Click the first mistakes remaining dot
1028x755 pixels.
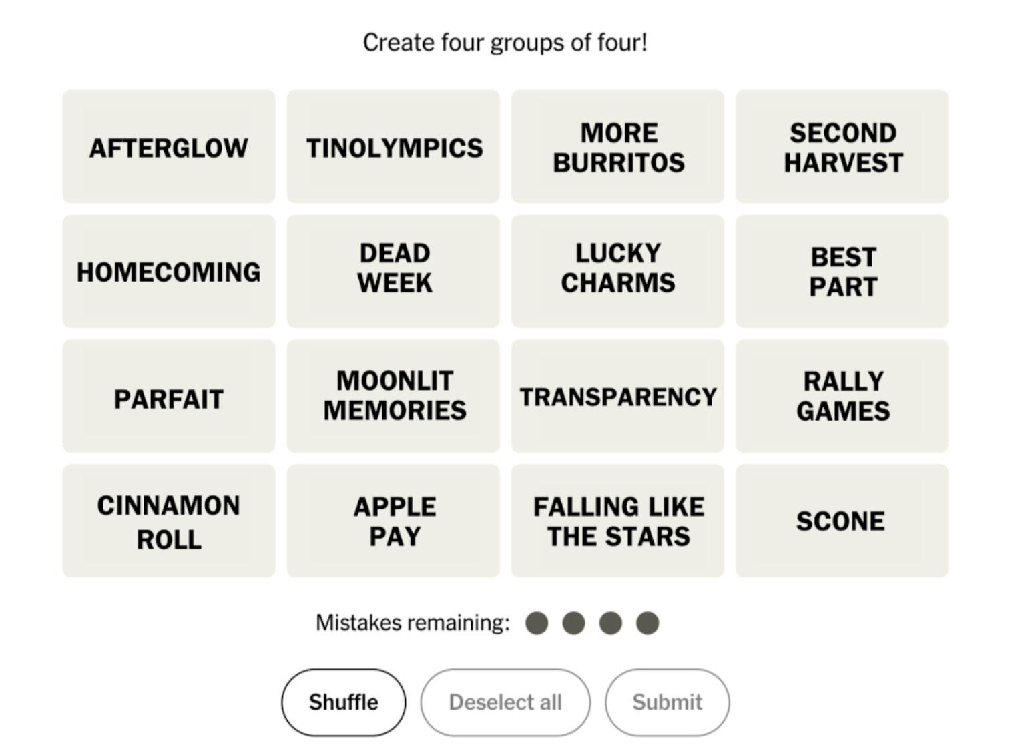pyautogui.click(x=537, y=623)
